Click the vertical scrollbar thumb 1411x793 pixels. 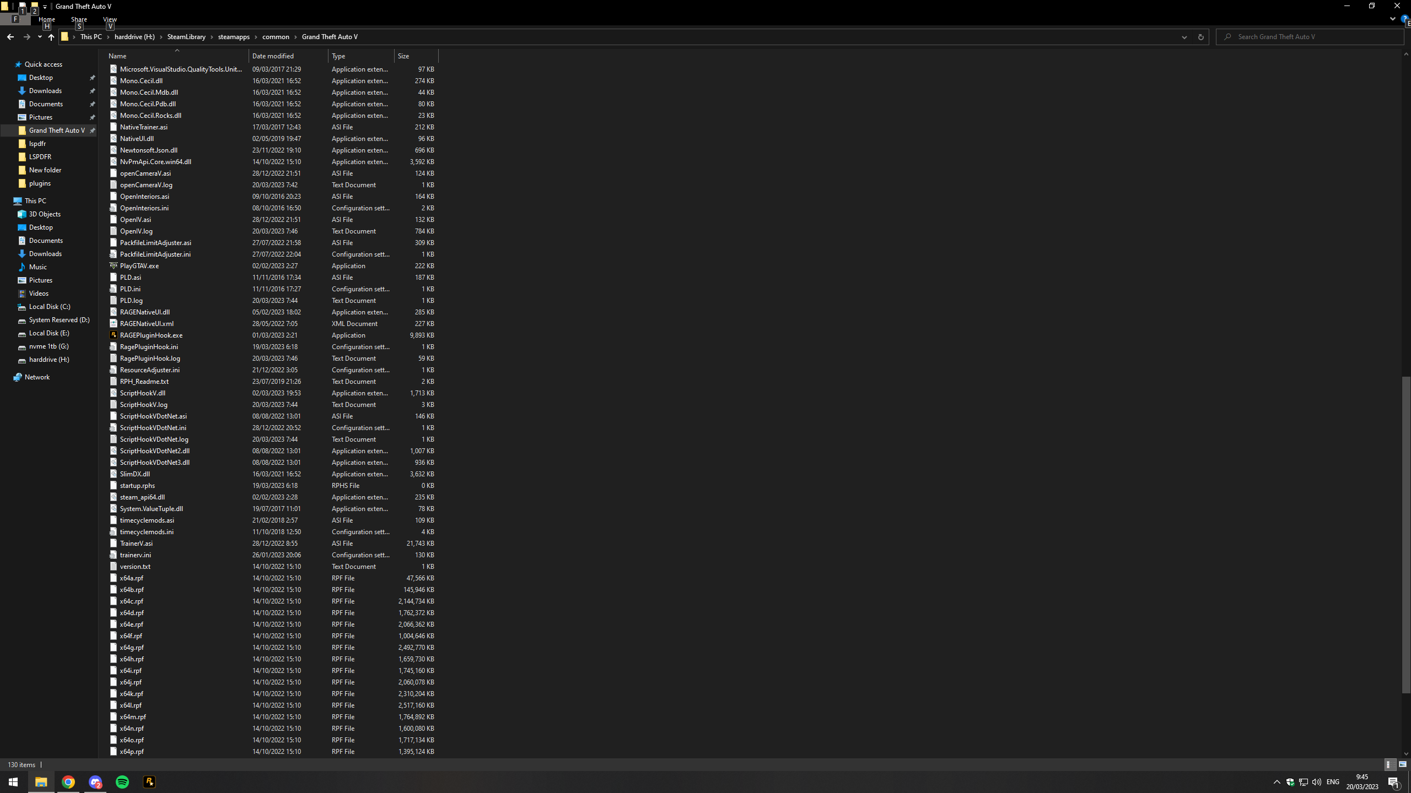pos(1405,534)
